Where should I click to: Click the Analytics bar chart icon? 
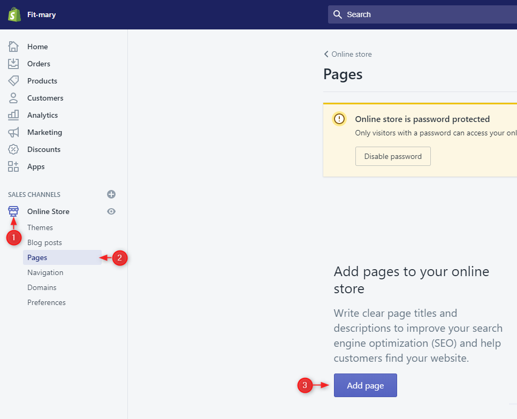(x=13, y=115)
